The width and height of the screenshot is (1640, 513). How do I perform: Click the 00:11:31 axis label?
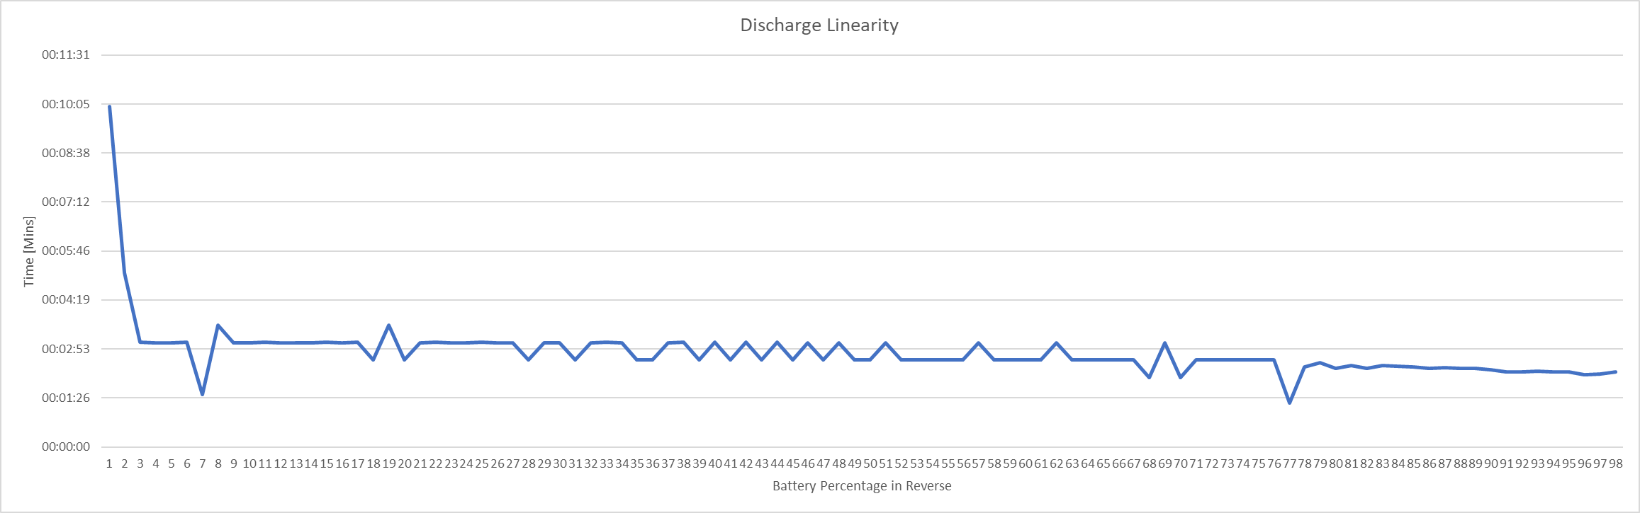pyautogui.click(x=66, y=54)
